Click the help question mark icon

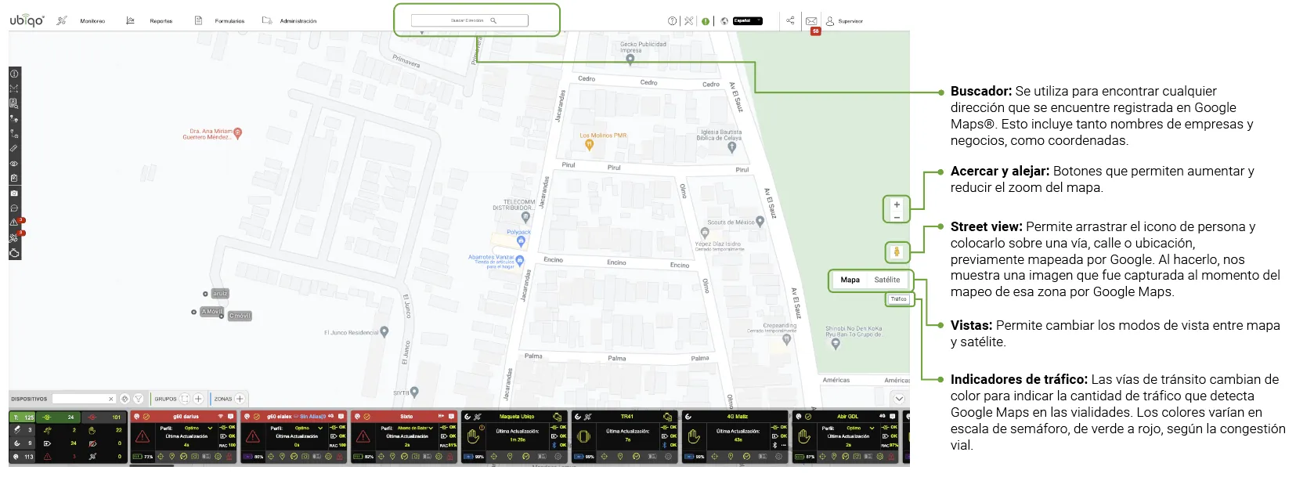(672, 21)
